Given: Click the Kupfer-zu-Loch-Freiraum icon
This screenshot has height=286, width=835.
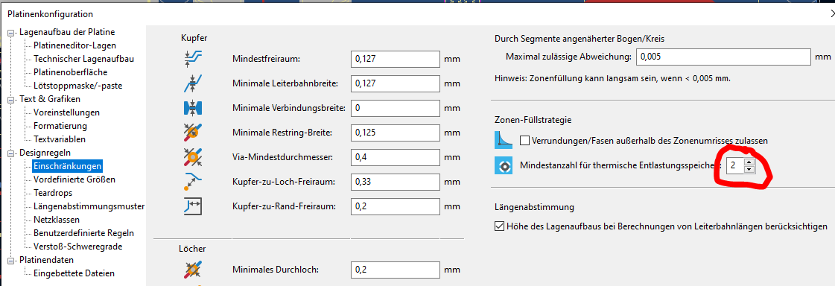Looking at the screenshot, I should coord(191,182).
